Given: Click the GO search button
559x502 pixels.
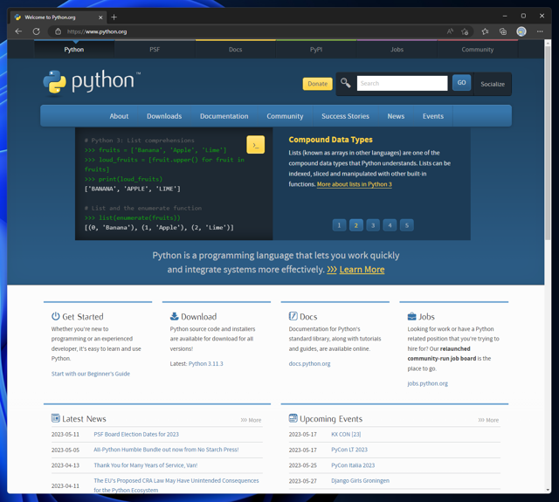Looking at the screenshot, I should point(461,83).
